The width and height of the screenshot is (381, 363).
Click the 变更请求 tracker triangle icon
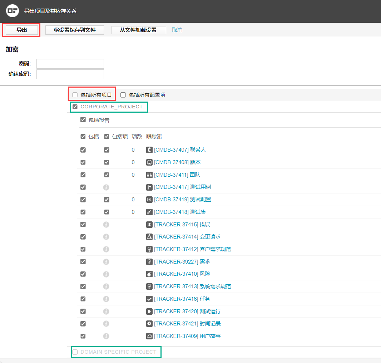149,236
